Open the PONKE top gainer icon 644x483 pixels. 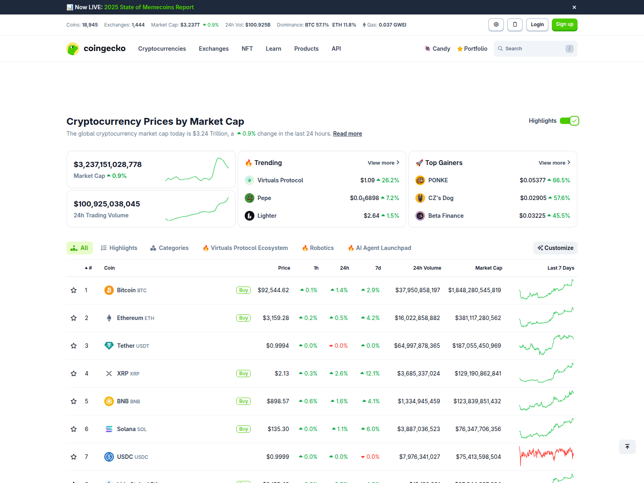click(x=420, y=180)
